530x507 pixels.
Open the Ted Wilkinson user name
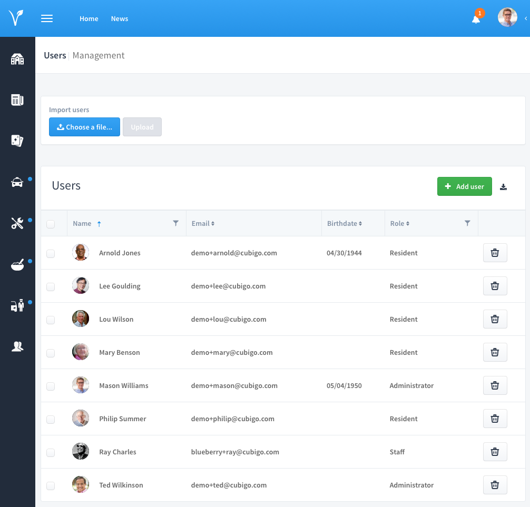click(121, 485)
